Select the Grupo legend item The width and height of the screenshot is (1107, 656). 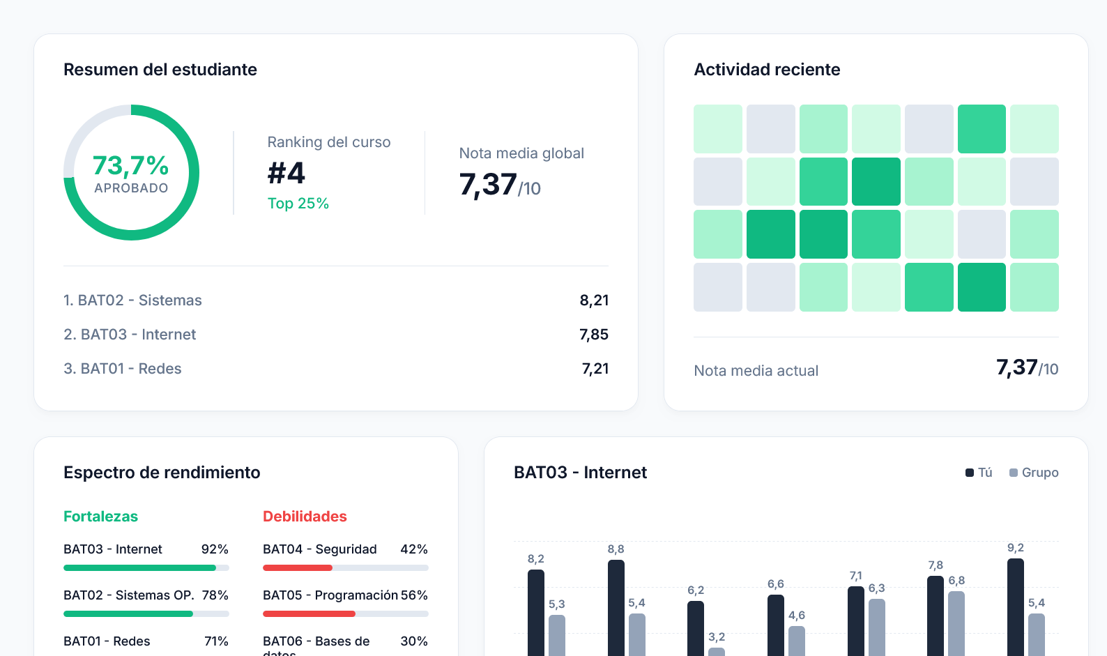(1034, 473)
